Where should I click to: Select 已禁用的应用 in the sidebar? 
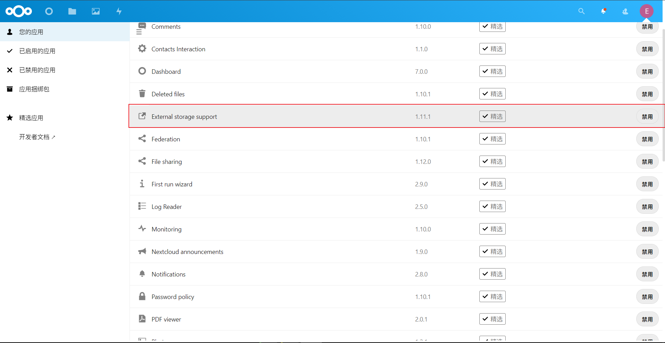(65, 70)
